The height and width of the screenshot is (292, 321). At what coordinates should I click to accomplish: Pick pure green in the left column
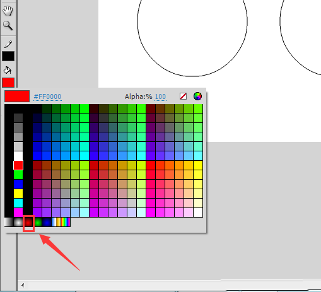18,175
